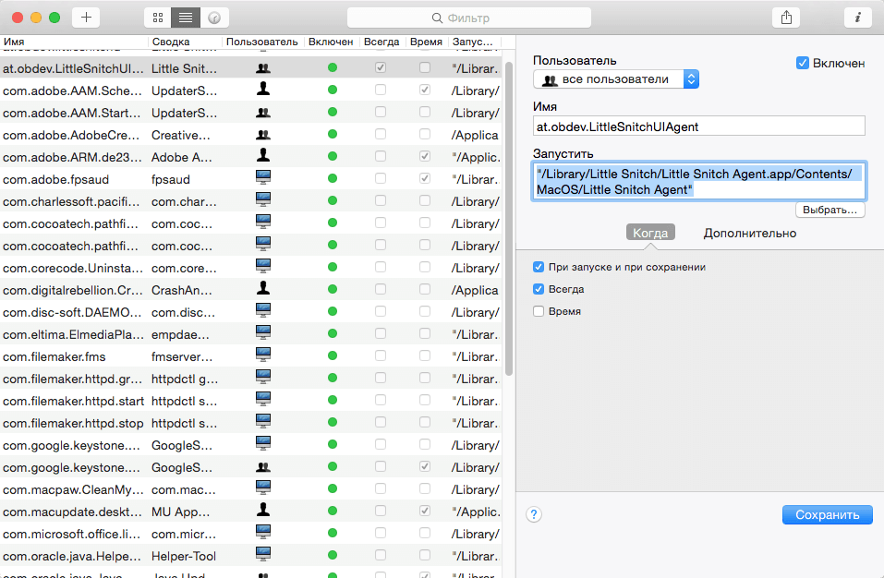Select the com.filemaker.httpd.stop row
884x578 pixels.
251,423
